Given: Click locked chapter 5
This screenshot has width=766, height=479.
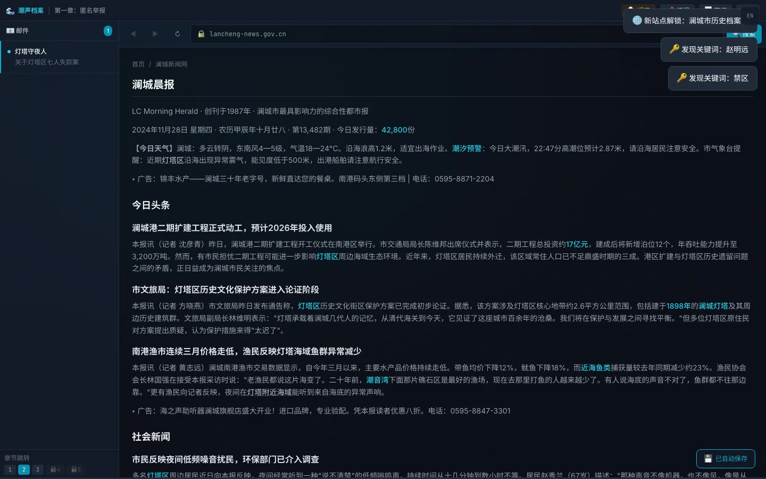Looking at the screenshot, I should [x=76, y=469].
